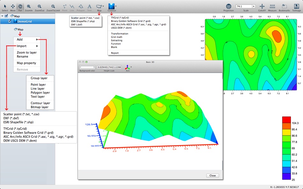Viewport: 303px width, 189px height.
Task: Select the Line drawing tool
Action: [x=72, y=8]
